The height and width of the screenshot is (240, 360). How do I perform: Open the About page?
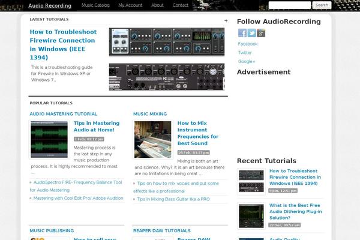coord(157,5)
